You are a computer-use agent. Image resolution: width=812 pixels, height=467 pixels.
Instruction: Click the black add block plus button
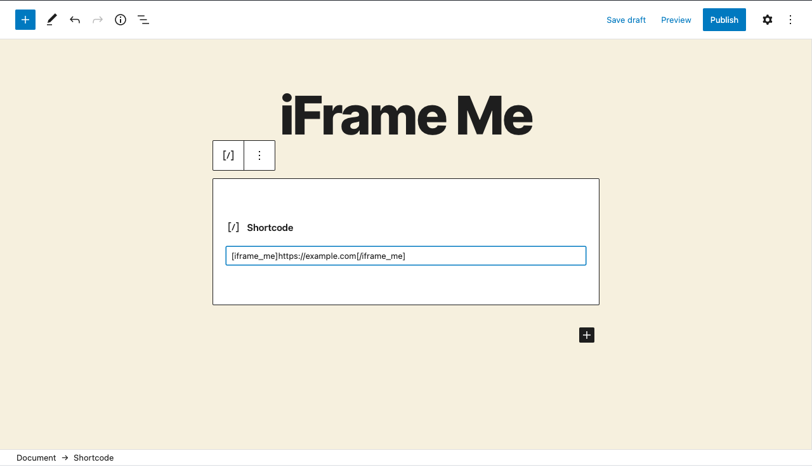[x=587, y=335]
